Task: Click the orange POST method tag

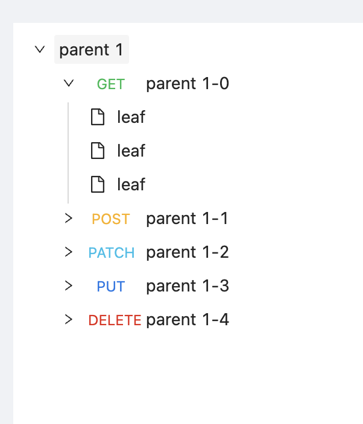Action: 111,219
